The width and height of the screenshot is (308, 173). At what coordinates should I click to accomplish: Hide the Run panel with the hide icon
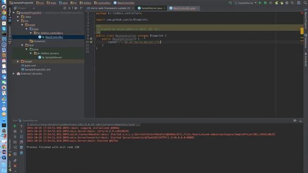pyautogui.click(x=301, y=121)
